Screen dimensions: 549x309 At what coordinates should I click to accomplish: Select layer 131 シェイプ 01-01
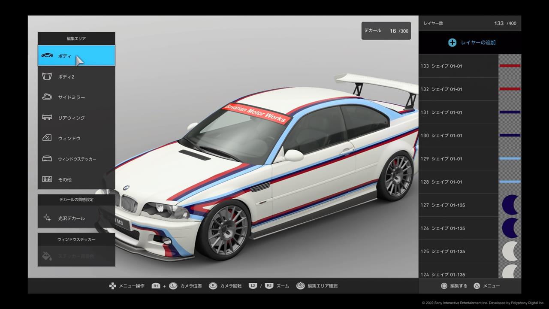coord(470,112)
